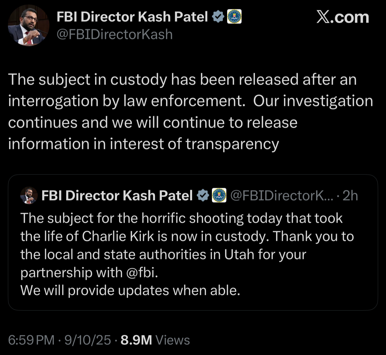Image resolution: width=386 pixels, height=355 pixels.
Task: Click the '2h' timestamp on the quoted post
Action: [x=350, y=195]
